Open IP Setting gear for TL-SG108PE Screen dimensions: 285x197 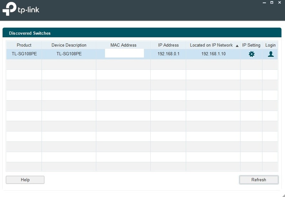click(252, 54)
